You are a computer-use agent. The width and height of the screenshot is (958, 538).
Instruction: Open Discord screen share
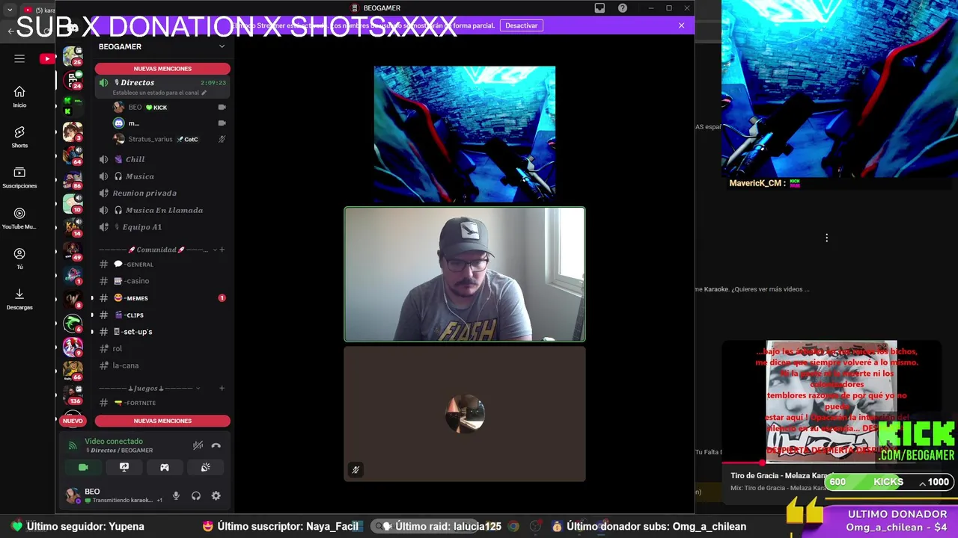[124, 467]
